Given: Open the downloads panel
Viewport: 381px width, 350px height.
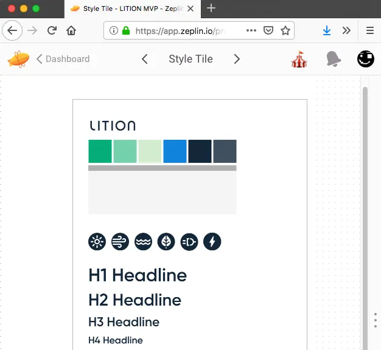Looking at the screenshot, I should [327, 30].
